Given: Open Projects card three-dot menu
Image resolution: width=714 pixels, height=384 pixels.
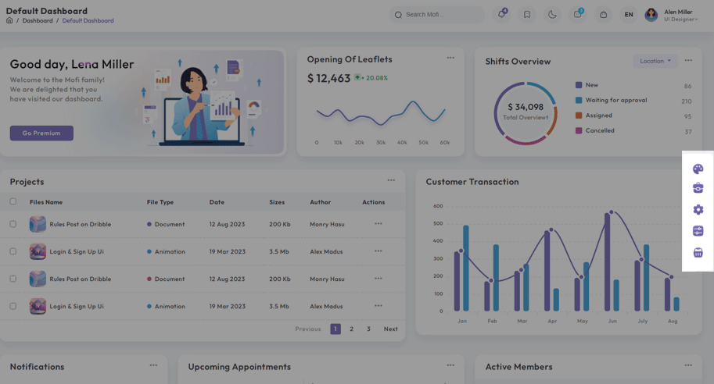Looking at the screenshot, I should [x=388, y=181].
